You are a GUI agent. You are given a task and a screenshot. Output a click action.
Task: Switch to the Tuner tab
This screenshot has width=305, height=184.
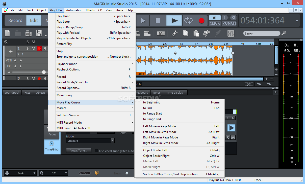click(x=156, y=93)
